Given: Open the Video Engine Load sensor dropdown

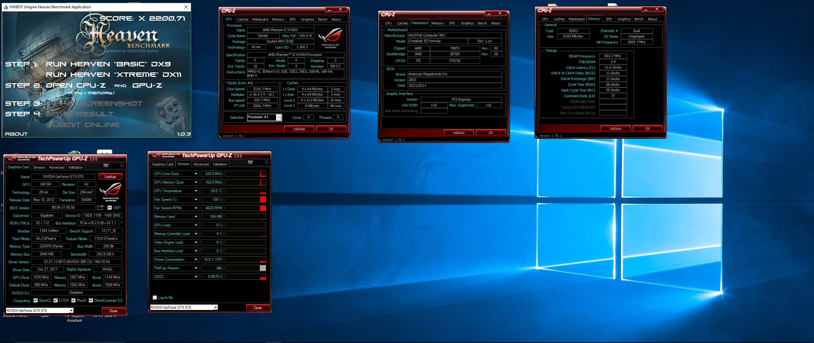Looking at the screenshot, I should [x=196, y=242].
